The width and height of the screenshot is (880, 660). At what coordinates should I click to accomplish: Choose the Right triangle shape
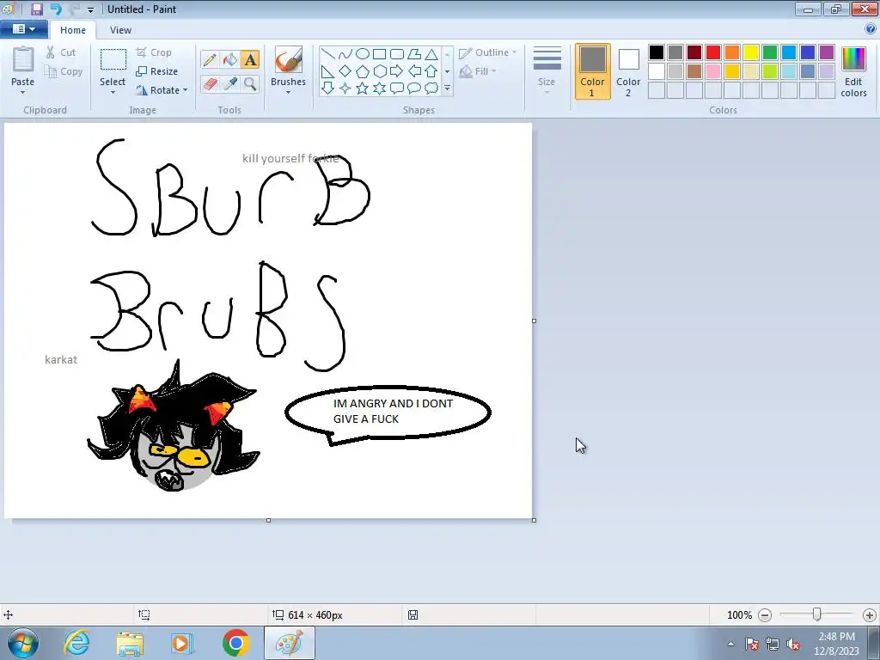327,71
